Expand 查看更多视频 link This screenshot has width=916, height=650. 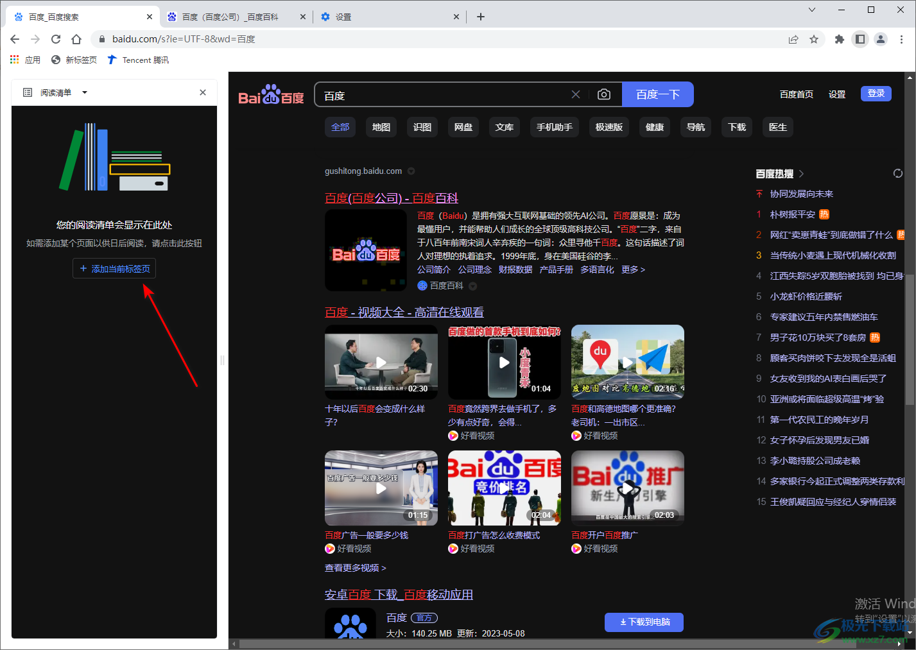tap(356, 568)
